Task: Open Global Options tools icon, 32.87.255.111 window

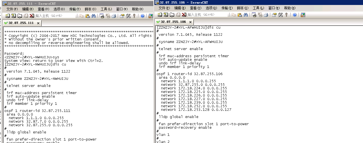Action: click(x=128, y=16)
